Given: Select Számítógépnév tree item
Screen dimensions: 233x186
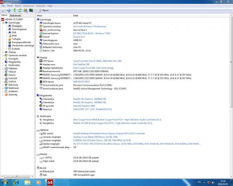Looking at the screenshot, I should click(x=19, y=29).
